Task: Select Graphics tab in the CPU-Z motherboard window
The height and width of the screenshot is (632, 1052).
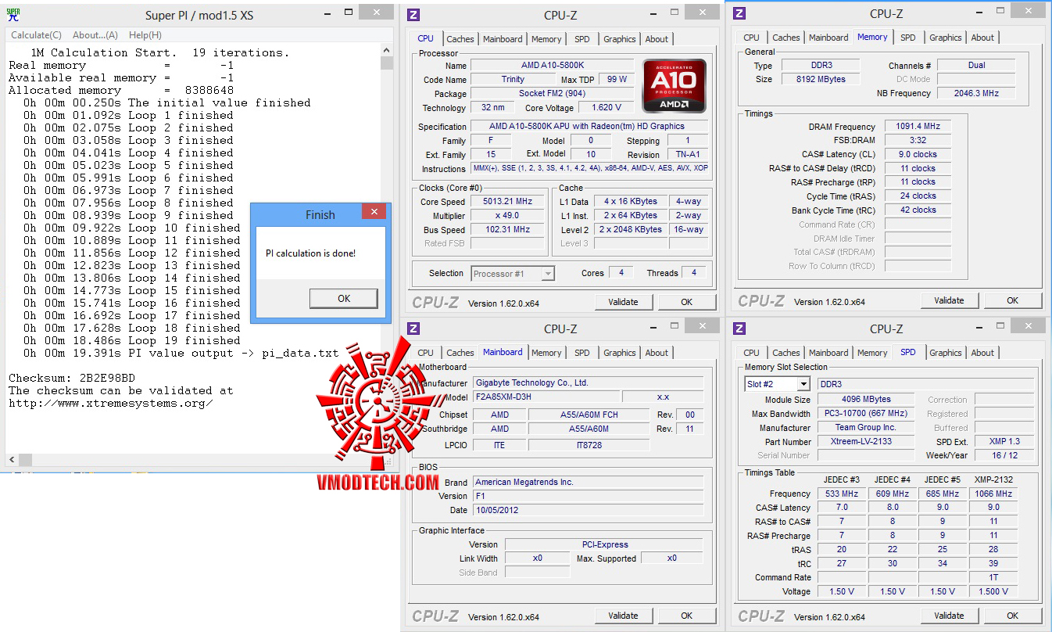Action: coord(620,353)
